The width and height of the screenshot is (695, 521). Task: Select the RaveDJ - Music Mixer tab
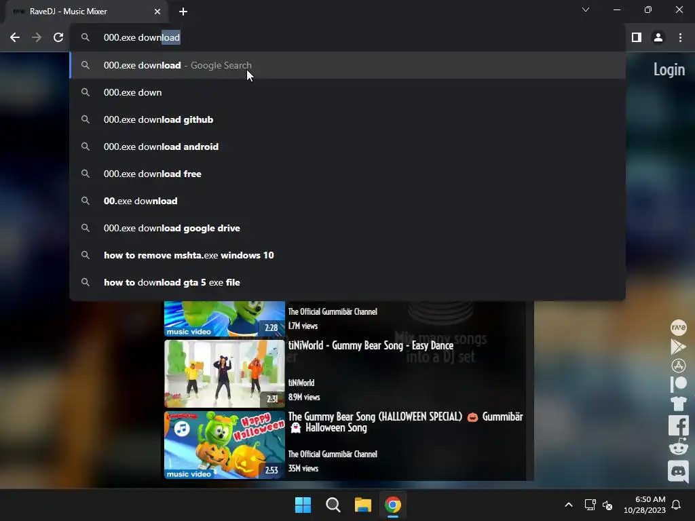pyautogui.click(x=86, y=12)
